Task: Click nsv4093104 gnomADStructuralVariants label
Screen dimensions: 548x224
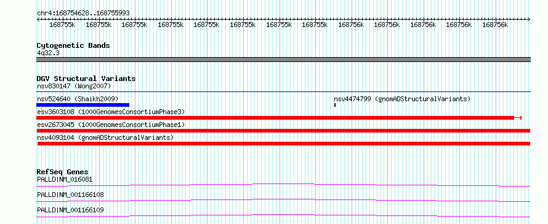Action: [105, 137]
